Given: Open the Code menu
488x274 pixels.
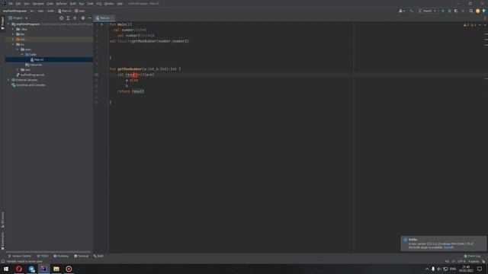Looking at the screenshot, I should tap(50, 4).
